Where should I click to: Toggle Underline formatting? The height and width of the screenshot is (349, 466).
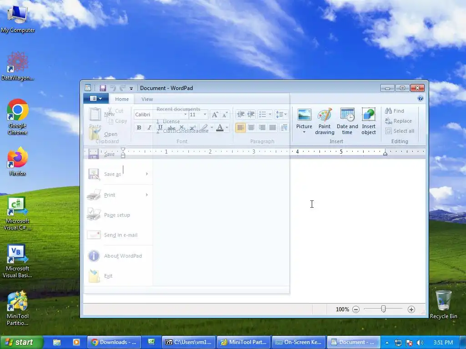160,128
